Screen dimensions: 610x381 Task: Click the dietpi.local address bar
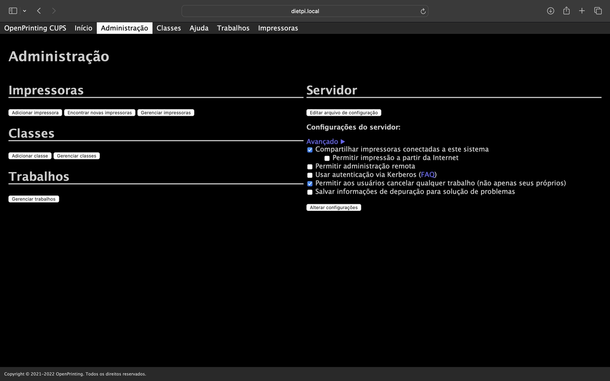tap(305, 11)
